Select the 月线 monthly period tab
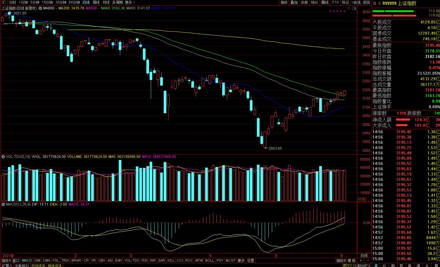 (x=106, y=2)
